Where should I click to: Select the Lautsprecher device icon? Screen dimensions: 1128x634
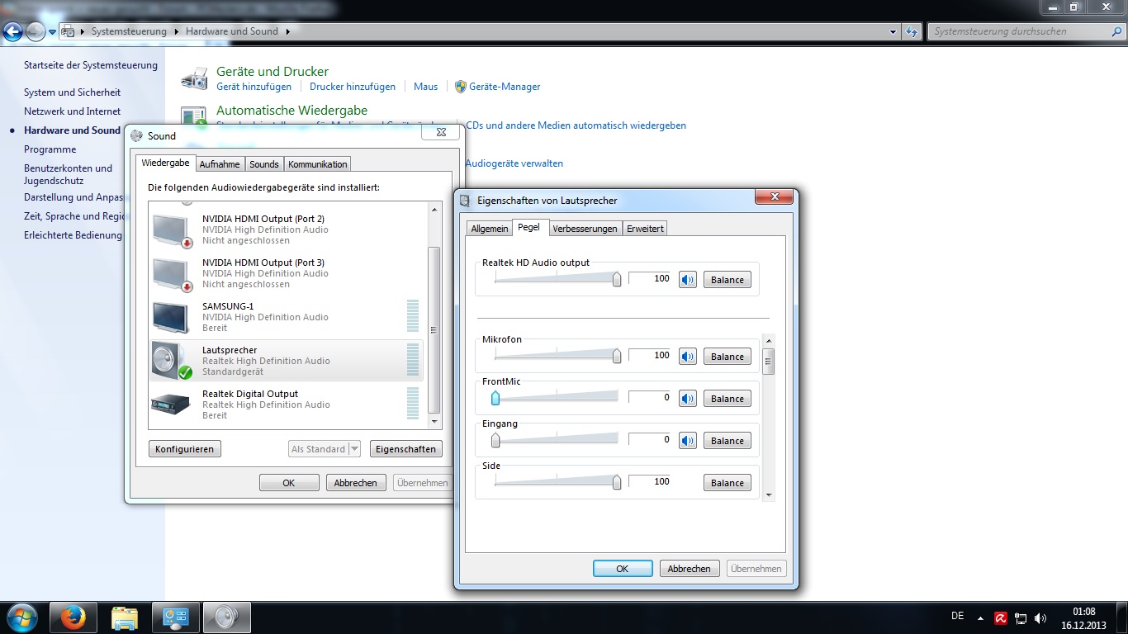tap(172, 361)
